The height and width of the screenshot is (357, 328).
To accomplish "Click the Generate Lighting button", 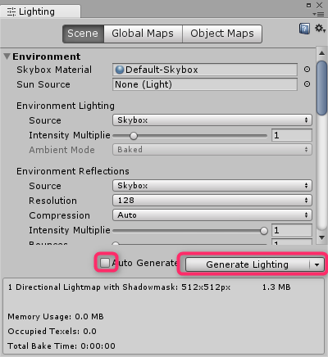I will tap(248, 264).
